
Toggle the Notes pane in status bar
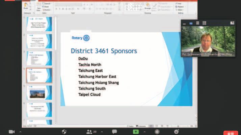pyautogui.click(x=130, y=126)
